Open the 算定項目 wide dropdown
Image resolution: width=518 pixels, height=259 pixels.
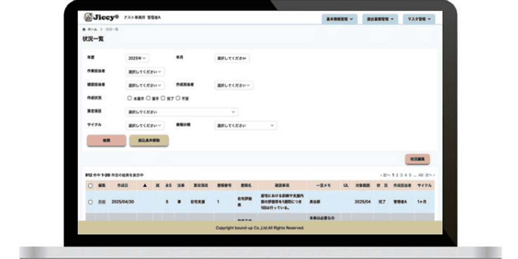point(182,112)
